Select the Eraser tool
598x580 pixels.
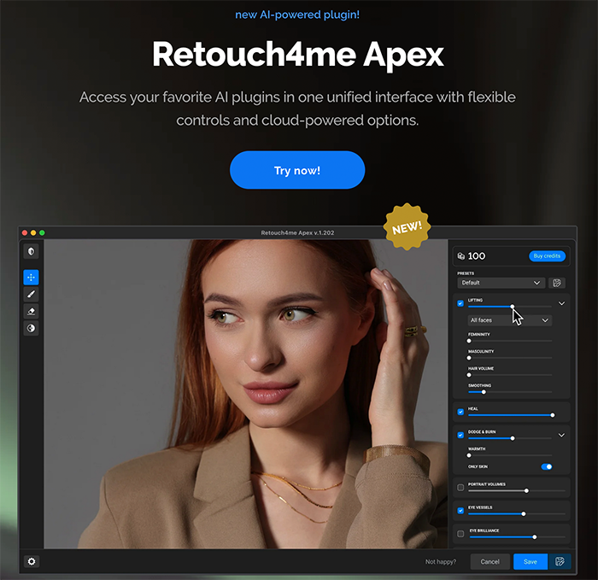coord(32,311)
